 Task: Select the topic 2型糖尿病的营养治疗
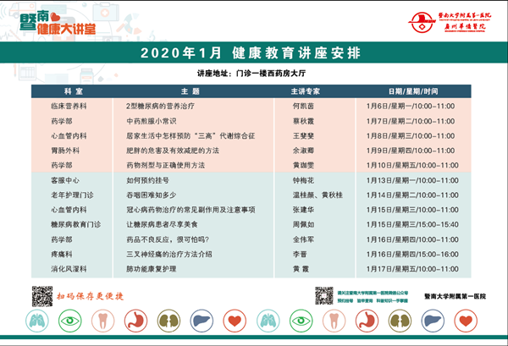pos(160,106)
